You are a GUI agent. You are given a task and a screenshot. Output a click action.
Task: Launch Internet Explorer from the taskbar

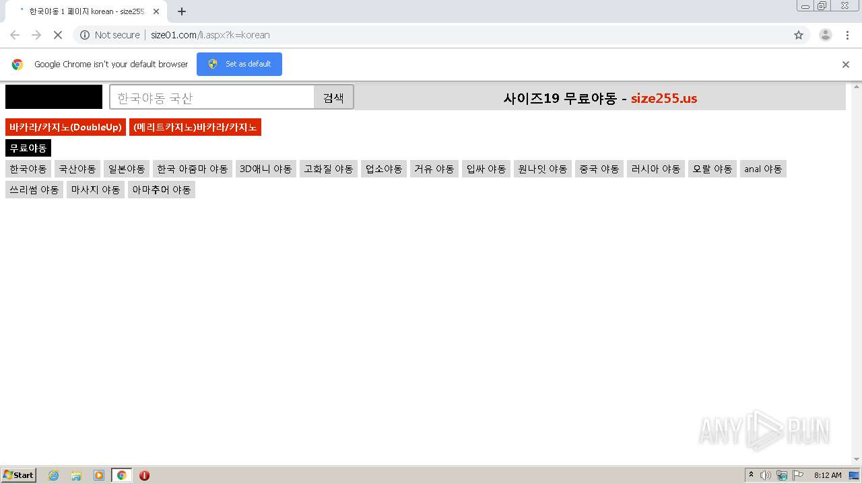54,475
